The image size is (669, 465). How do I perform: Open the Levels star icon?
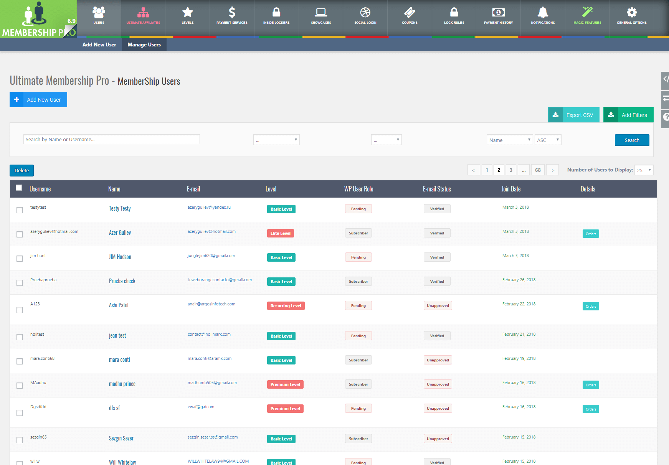coord(188,12)
